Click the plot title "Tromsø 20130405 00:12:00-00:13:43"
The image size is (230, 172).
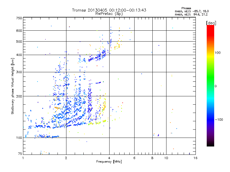click(109, 10)
